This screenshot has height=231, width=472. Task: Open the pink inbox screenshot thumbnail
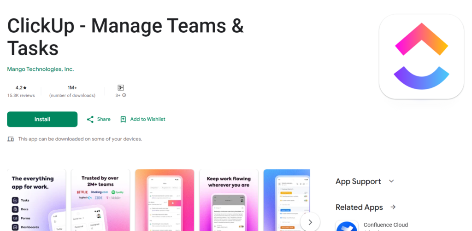point(165,200)
